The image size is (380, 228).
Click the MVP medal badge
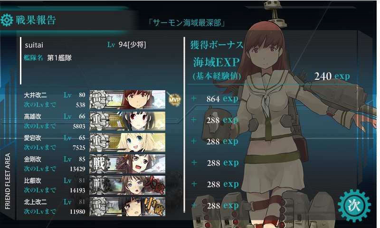(x=174, y=100)
